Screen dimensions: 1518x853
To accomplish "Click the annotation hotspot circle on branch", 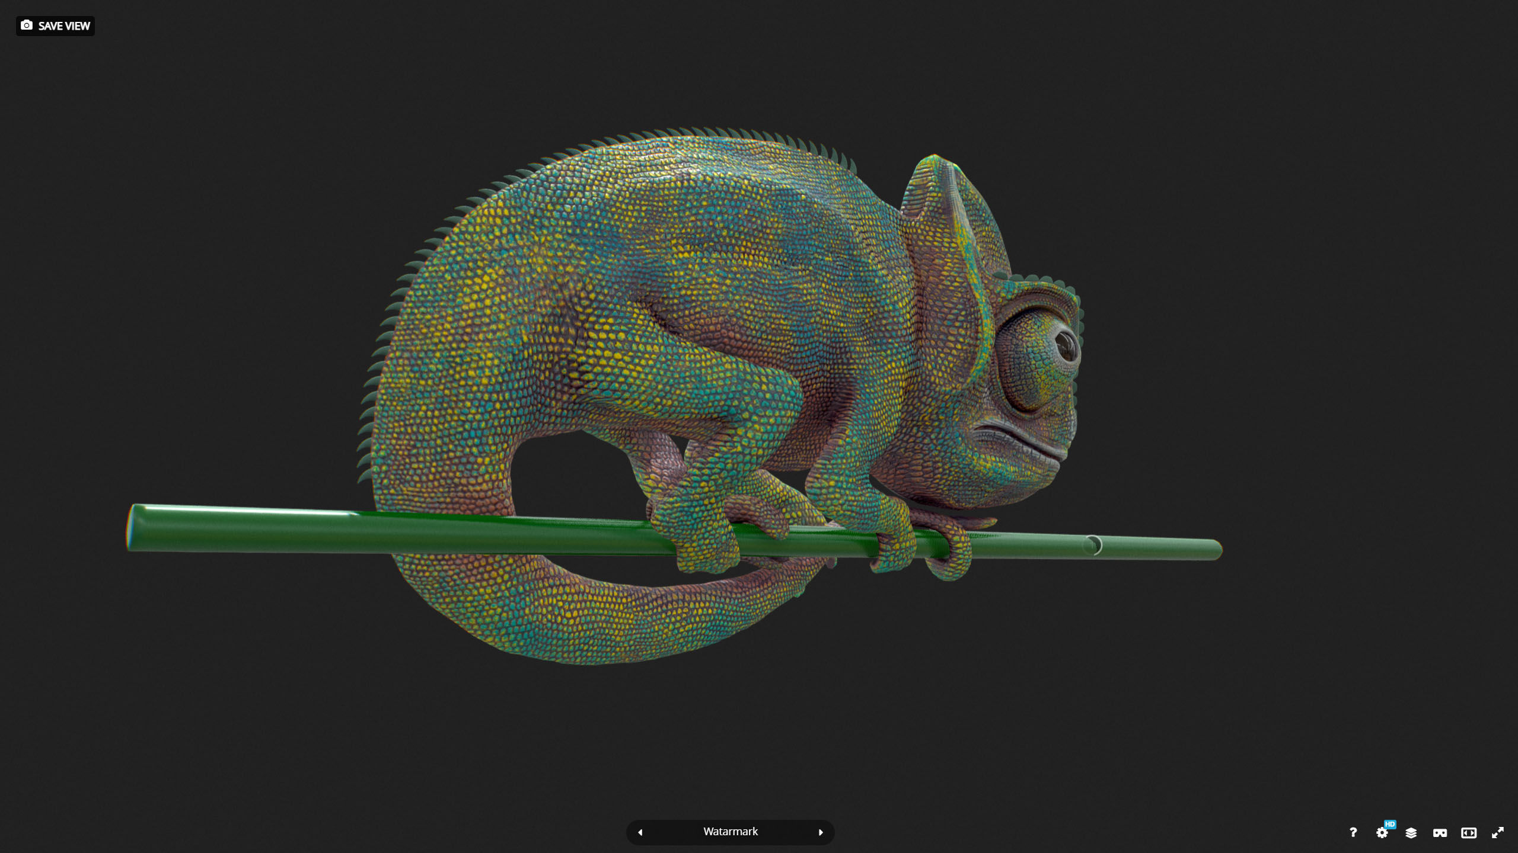I will point(1092,545).
